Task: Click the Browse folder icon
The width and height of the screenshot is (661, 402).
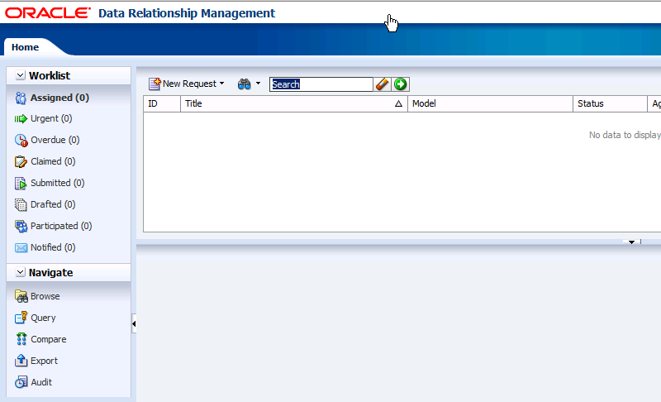Action: point(21,296)
